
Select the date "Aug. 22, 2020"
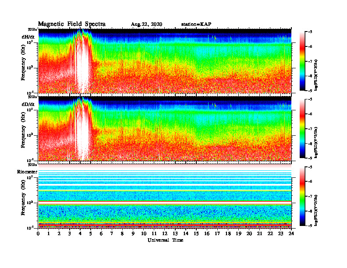click(146, 25)
